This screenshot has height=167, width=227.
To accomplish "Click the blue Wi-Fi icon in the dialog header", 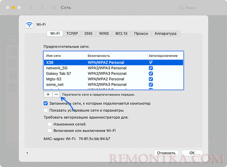I will pyautogui.click(x=29, y=24).
